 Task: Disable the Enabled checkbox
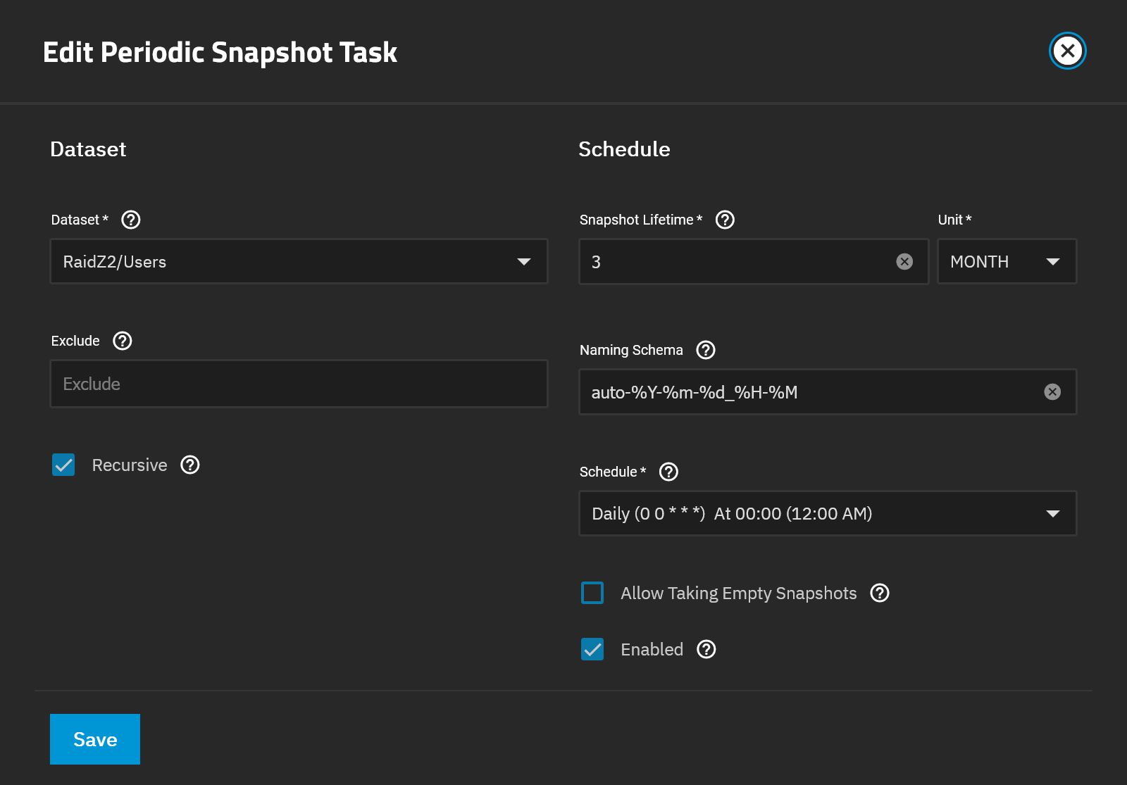592,649
